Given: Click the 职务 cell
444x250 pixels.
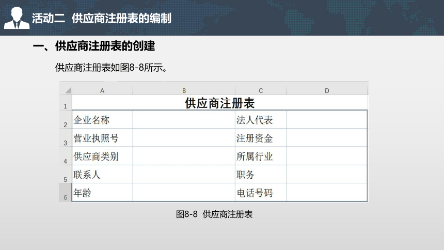Looking at the screenshot, I should (x=261, y=174).
